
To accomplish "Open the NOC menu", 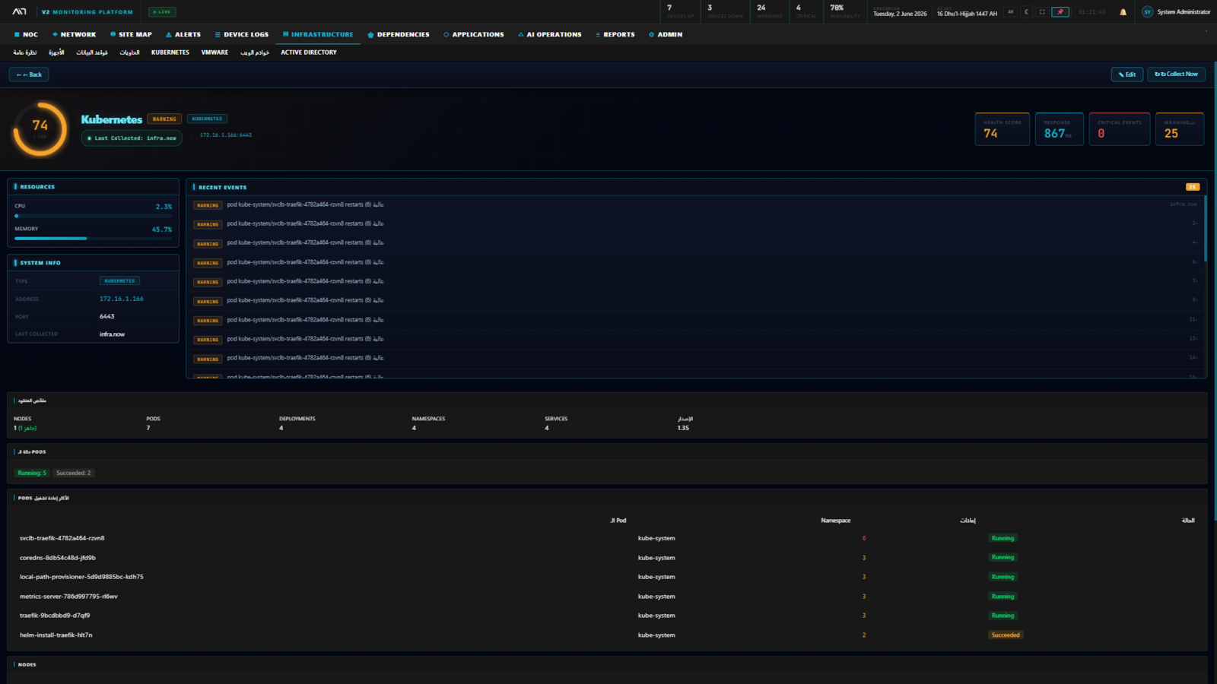I will click(x=26, y=34).
